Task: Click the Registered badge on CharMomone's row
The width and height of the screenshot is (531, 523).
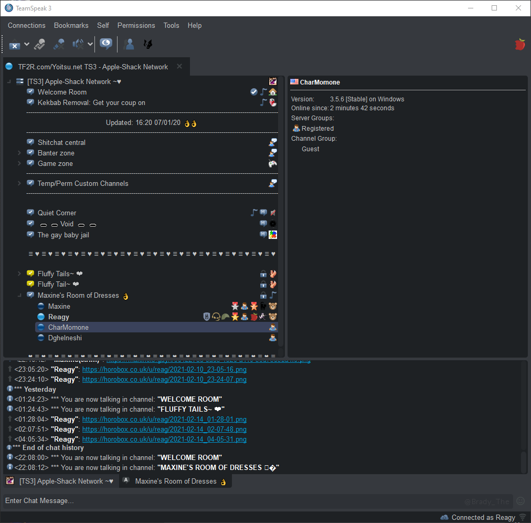Action: [273, 328]
